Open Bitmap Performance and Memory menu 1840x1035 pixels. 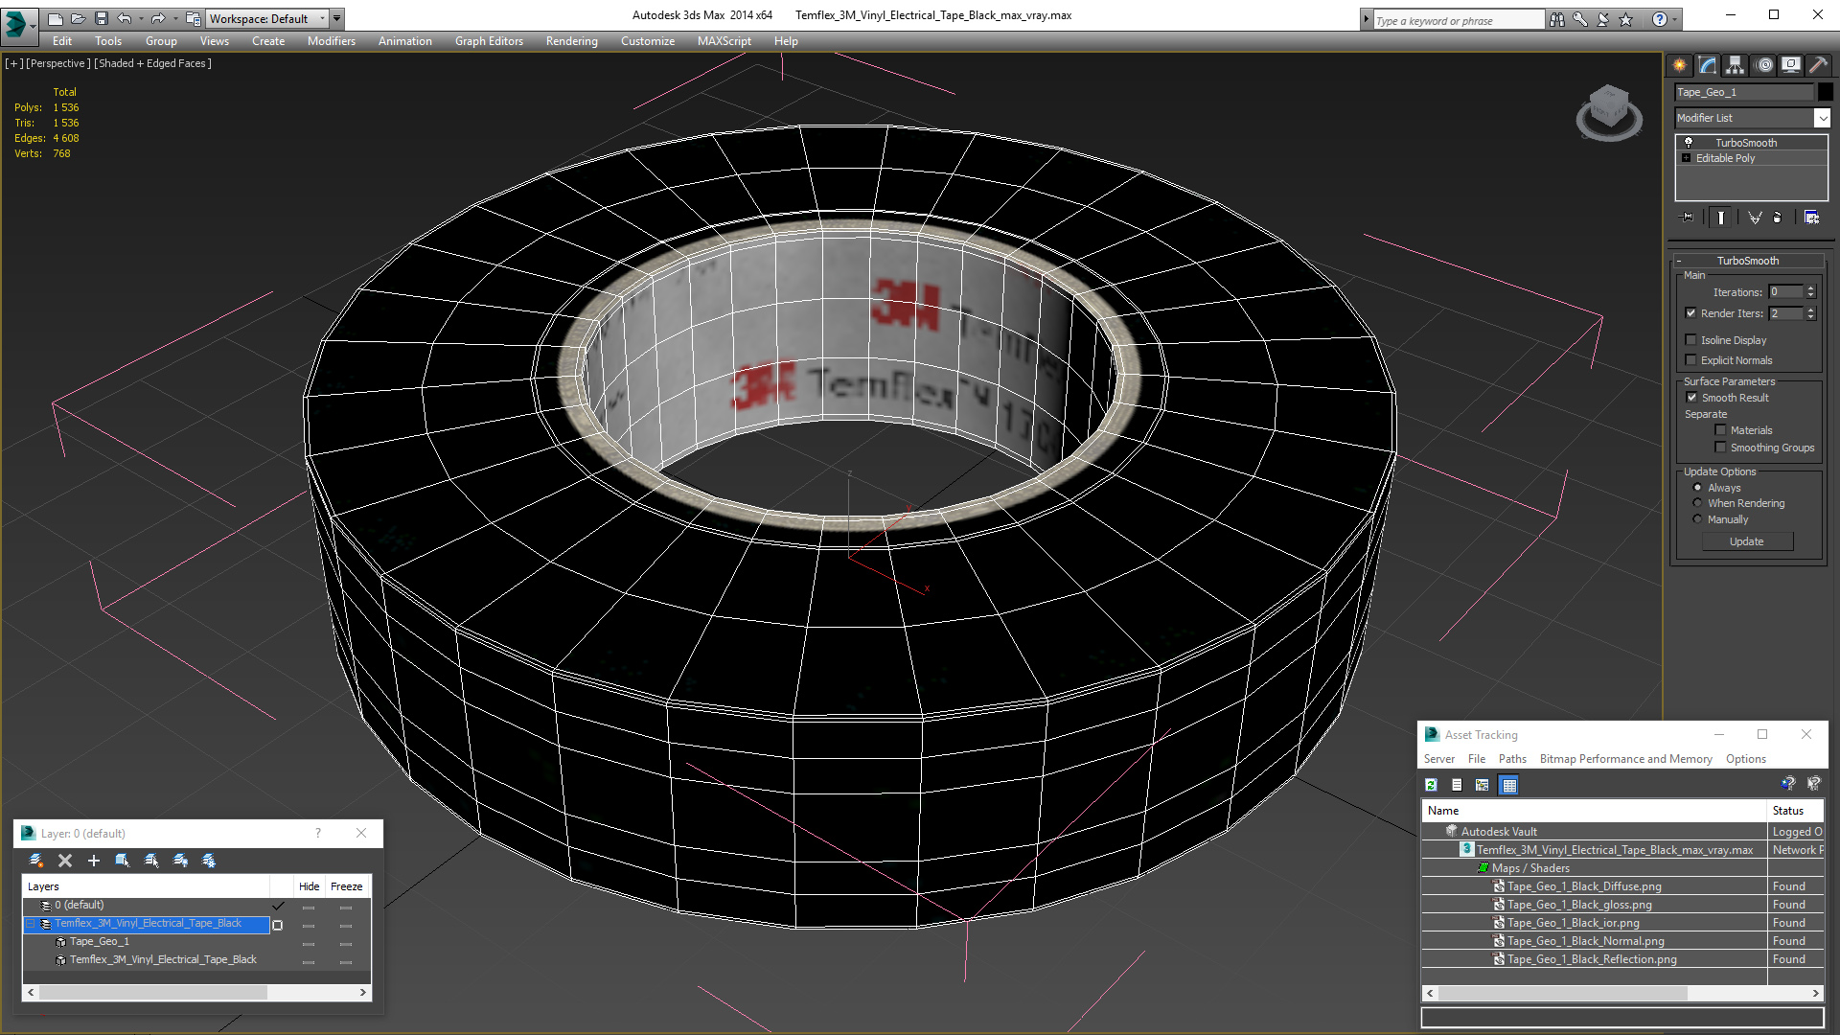tap(1625, 759)
